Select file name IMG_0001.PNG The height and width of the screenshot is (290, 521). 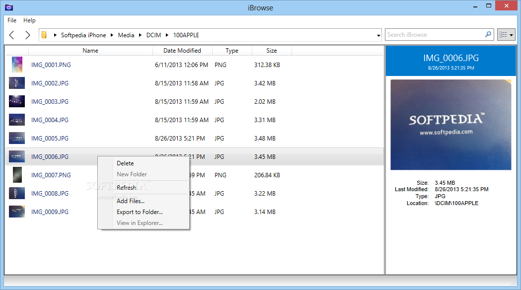pyautogui.click(x=51, y=65)
